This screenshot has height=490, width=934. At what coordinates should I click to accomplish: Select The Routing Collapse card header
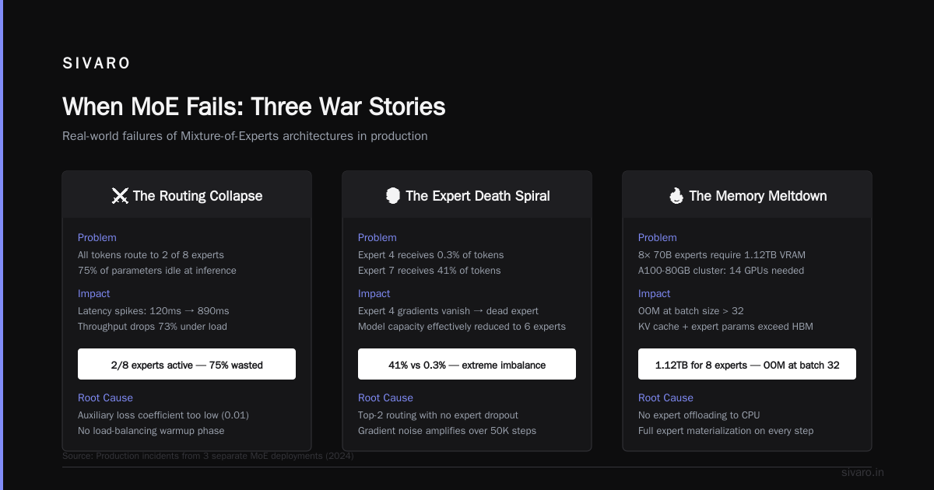click(x=187, y=196)
